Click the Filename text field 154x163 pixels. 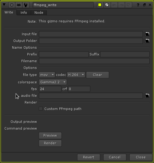[x=94, y=61]
